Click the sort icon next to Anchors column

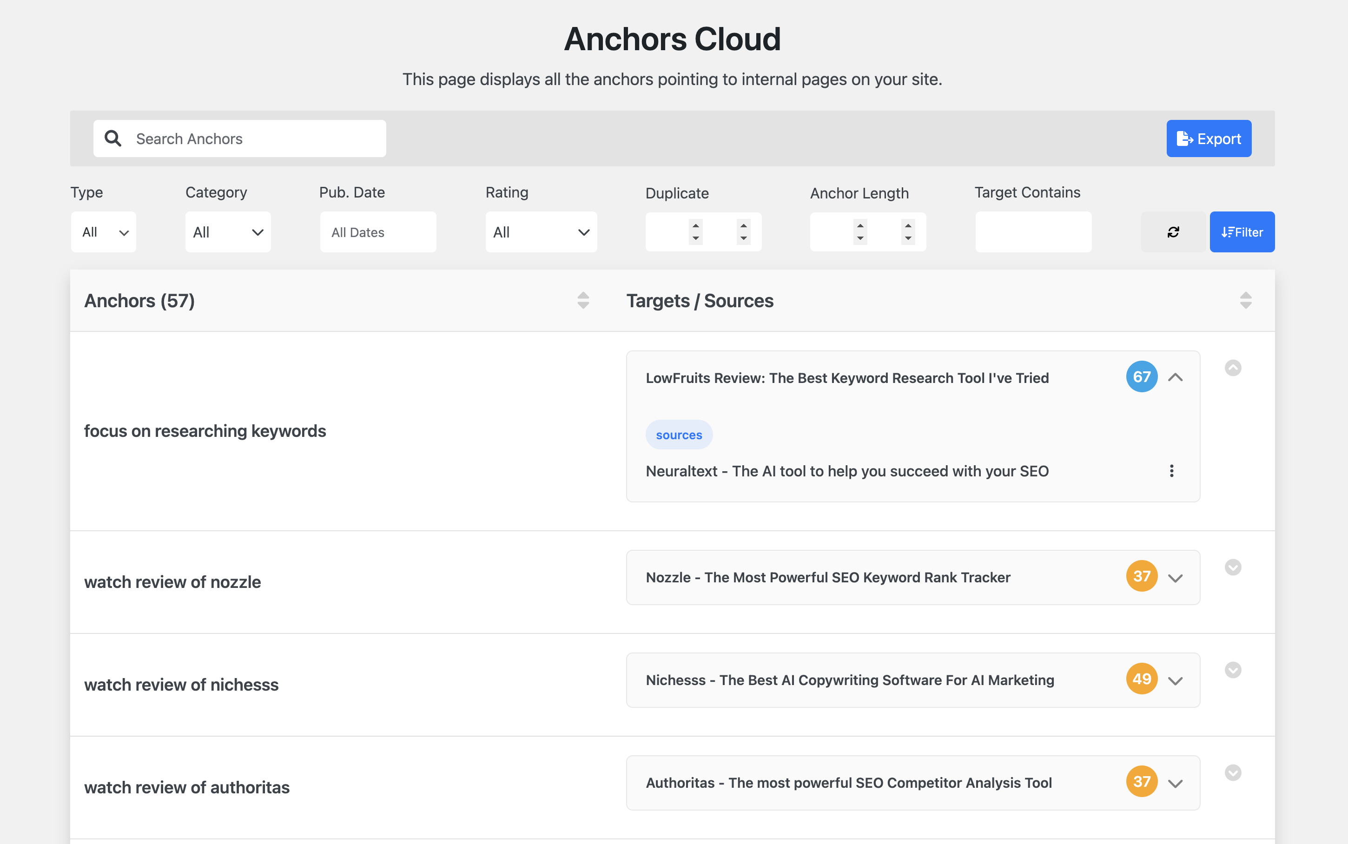pos(582,300)
